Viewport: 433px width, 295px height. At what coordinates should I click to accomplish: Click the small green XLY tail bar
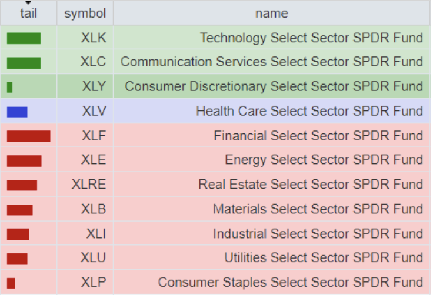10,87
